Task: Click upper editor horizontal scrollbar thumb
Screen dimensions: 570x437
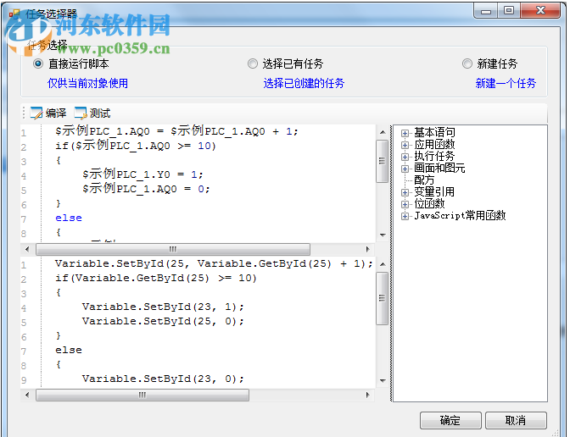Action: 173,249
